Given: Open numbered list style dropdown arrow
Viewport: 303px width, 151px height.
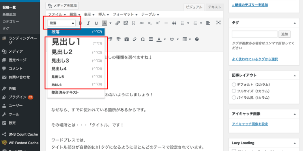Looking at the screenshot, I should [x=201, y=23].
